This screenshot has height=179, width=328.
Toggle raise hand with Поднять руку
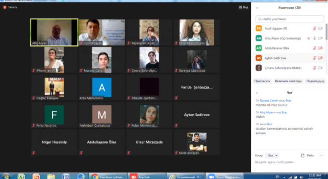[x=314, y=81]
